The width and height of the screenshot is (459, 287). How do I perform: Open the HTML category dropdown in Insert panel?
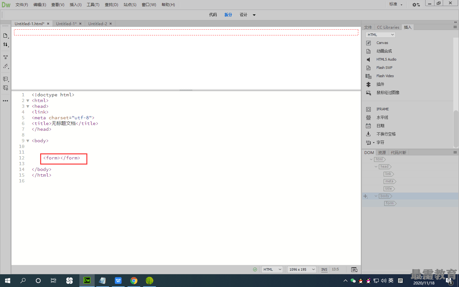pos(380,35)
